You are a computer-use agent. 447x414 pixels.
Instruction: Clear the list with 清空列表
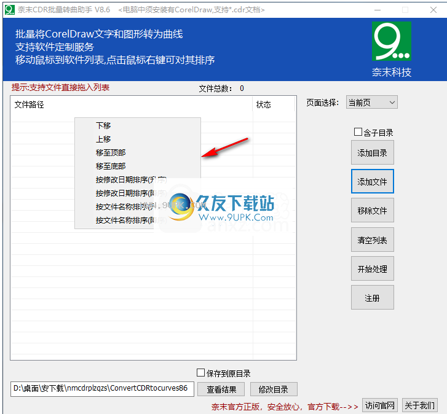tap(373, 240)
